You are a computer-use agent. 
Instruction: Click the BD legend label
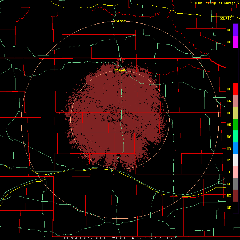click(x=229, y=113)
